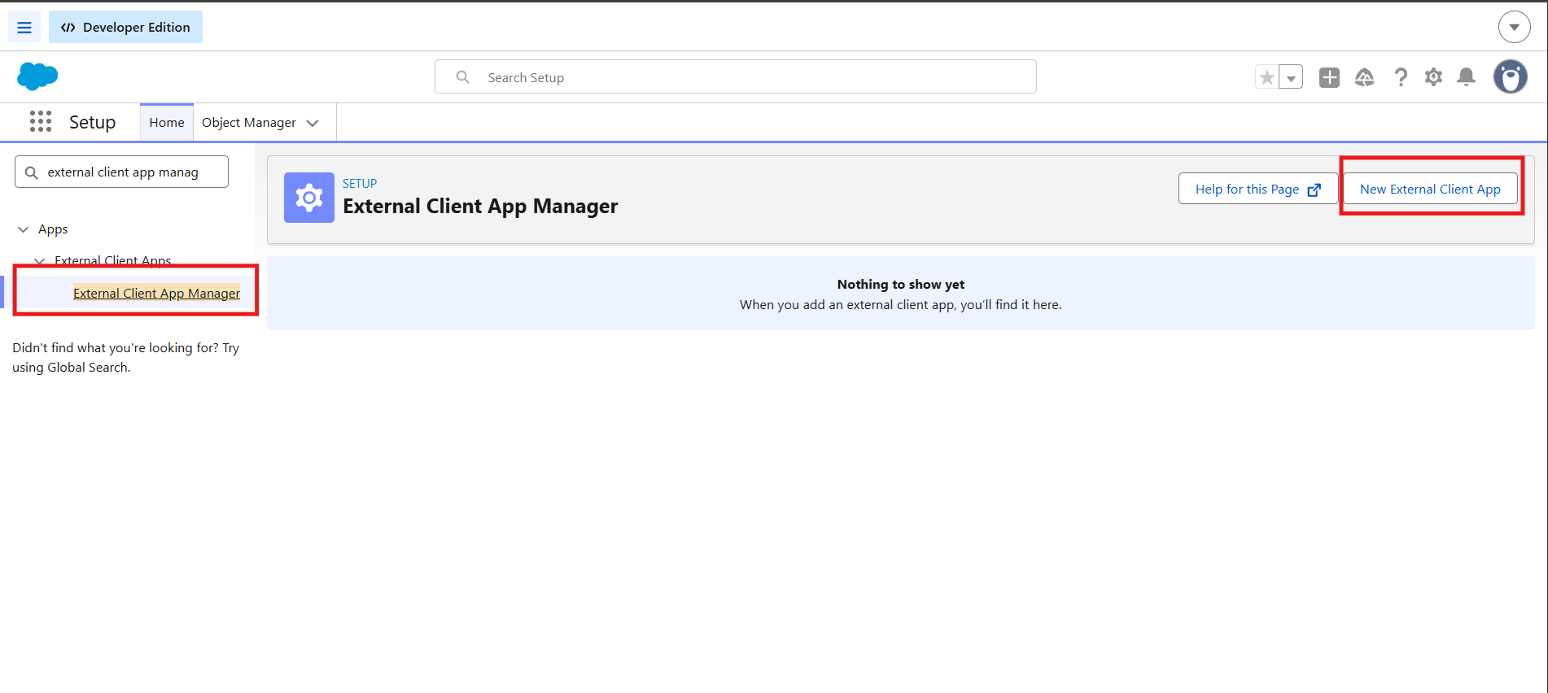This screenshot has height=693, width=1548.
Task: Collapse the Apps tree section
Action: pyautogui.click(x=24, y=229)
